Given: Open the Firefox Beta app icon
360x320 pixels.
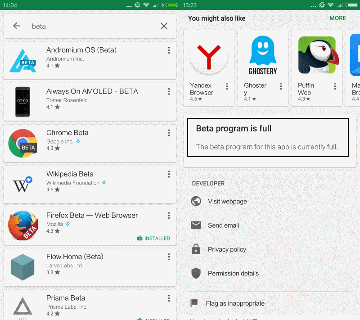Looking at the screenshot, I should point(22,225).
